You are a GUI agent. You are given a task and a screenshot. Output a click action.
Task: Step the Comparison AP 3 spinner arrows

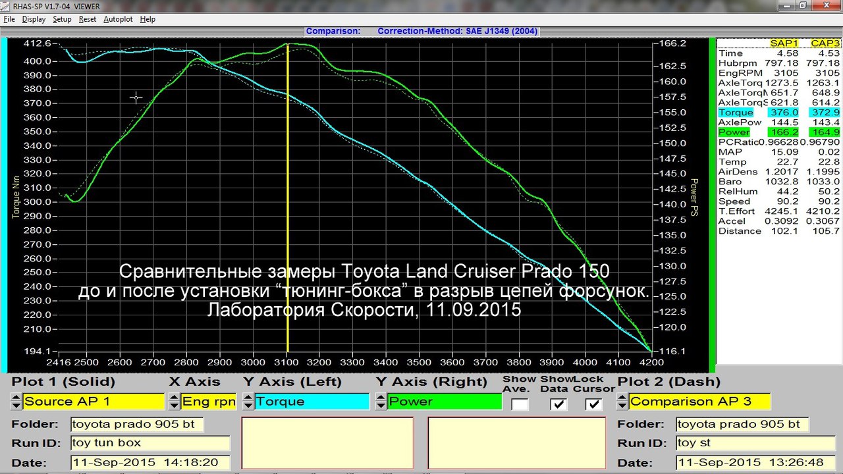coord(622,402)
